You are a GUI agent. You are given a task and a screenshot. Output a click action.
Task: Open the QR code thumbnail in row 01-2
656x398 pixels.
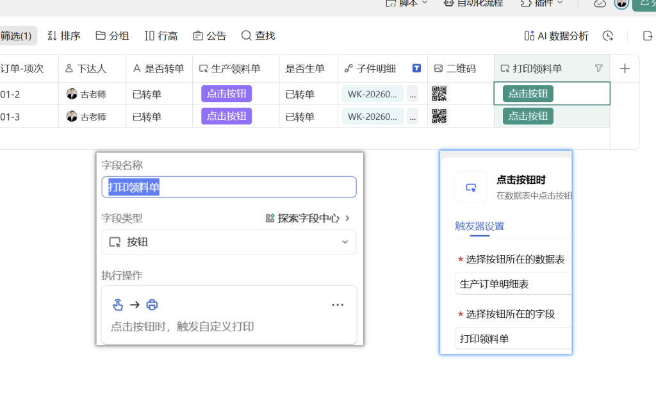click(439, 94)
